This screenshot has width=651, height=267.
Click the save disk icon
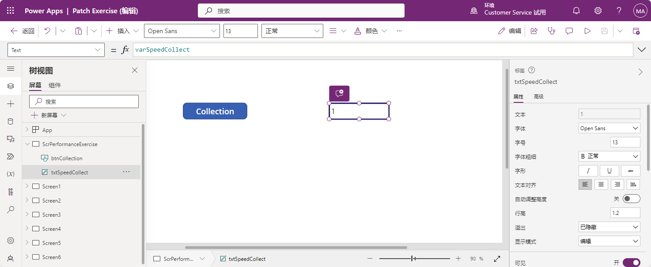coord(605,31)
